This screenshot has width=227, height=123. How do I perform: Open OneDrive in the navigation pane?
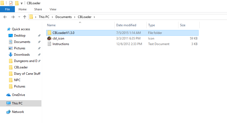pos(18,95)
